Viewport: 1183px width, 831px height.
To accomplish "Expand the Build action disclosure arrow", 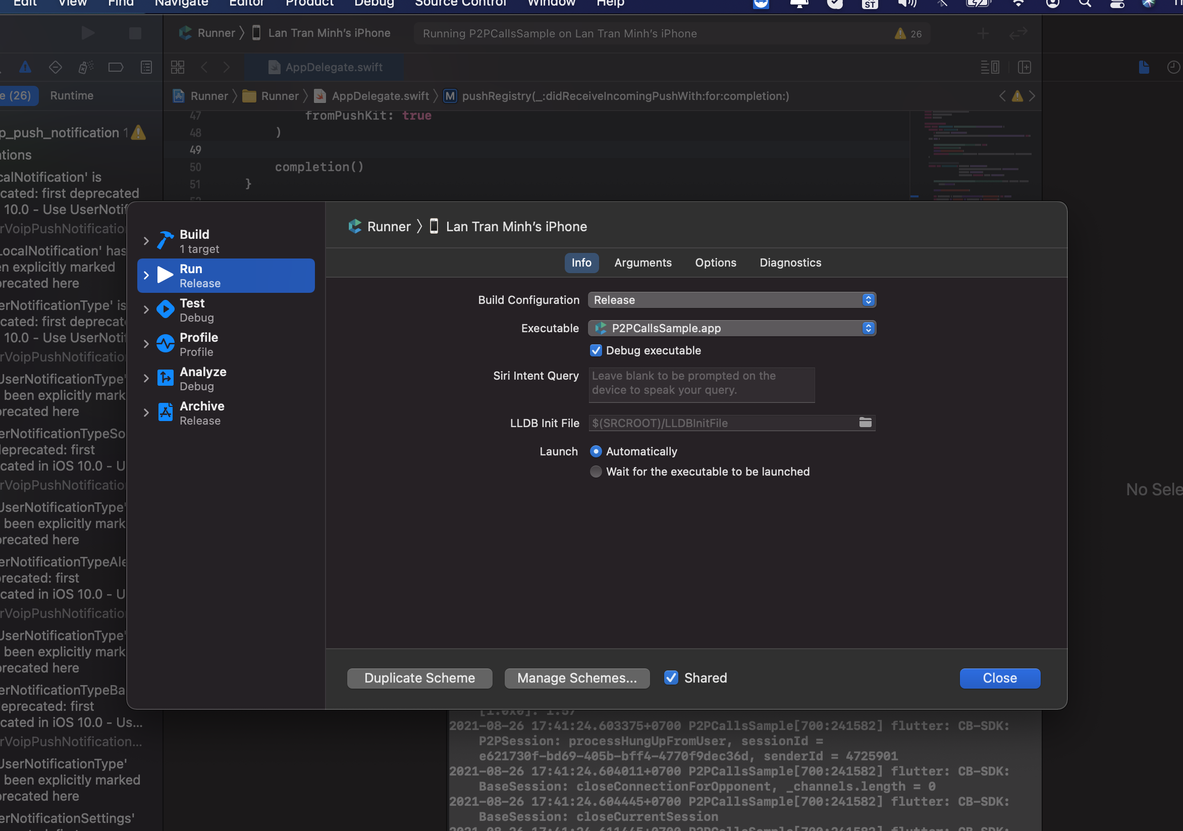I will (x=146, y=241).
